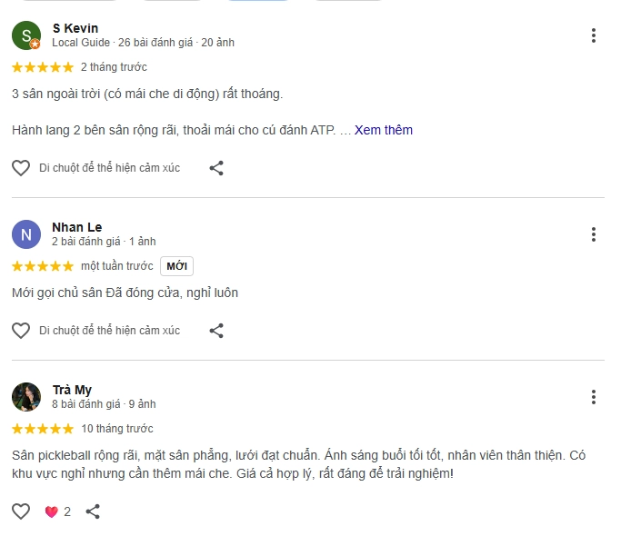Screen dimensions: 631x536
Task: Open S Kevin's profile avatar
Action: click(x=26, y=35)
